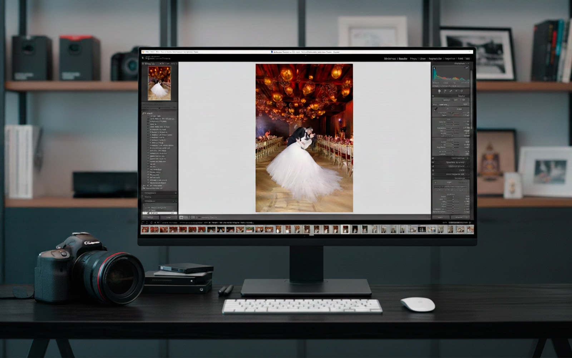Toggle the Soft Proofing checkbox in toolbar
The width and height of the screenshot is (572, 358).
pos(199,217)
